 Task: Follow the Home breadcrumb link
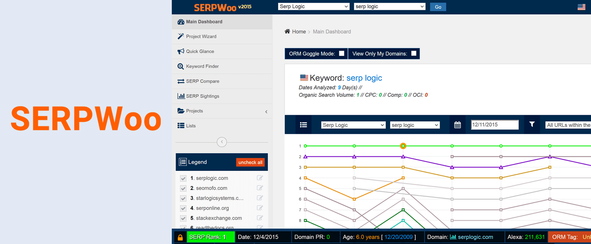[x=299, y=31]
